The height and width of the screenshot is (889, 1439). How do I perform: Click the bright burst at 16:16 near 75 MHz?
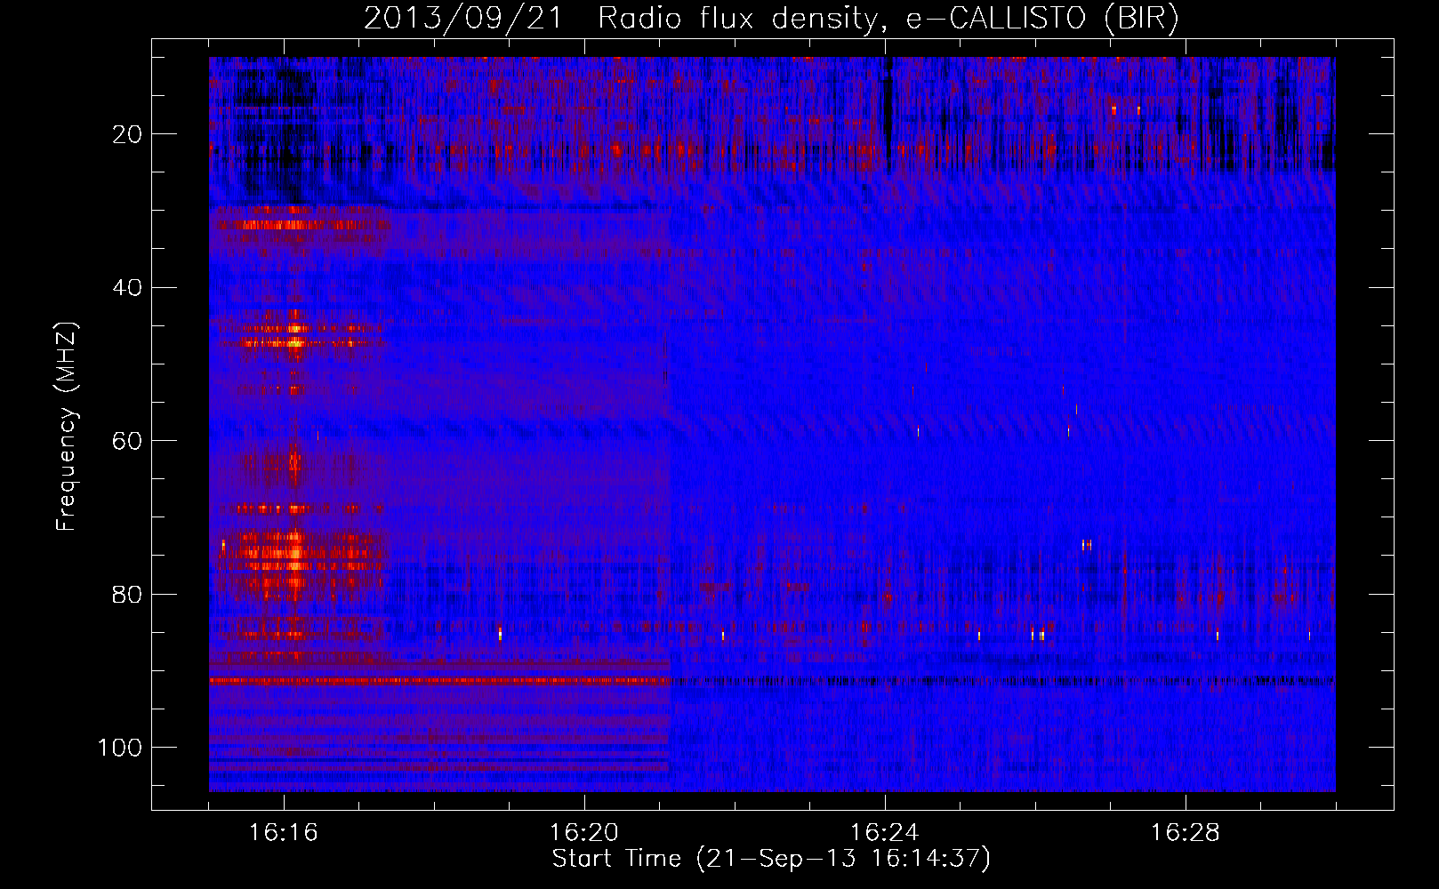point(294,553)
